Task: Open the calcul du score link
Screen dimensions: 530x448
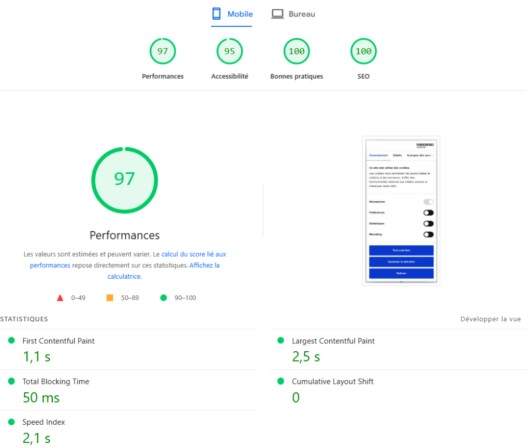Action: click(x=194, y=255)
